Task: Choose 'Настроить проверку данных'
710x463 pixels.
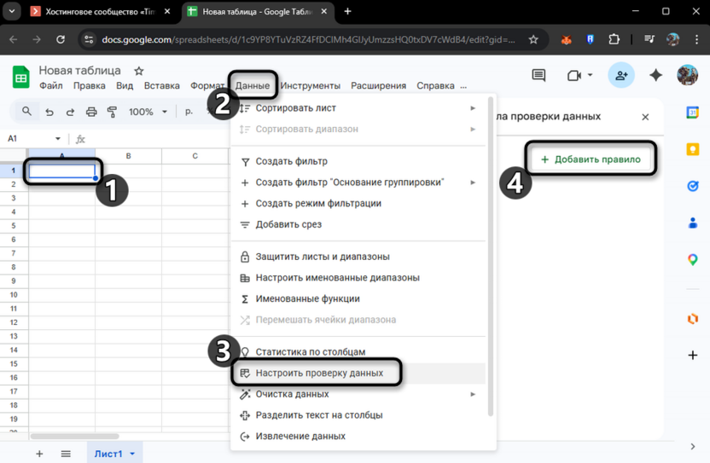Action: (x=358, y=373)
